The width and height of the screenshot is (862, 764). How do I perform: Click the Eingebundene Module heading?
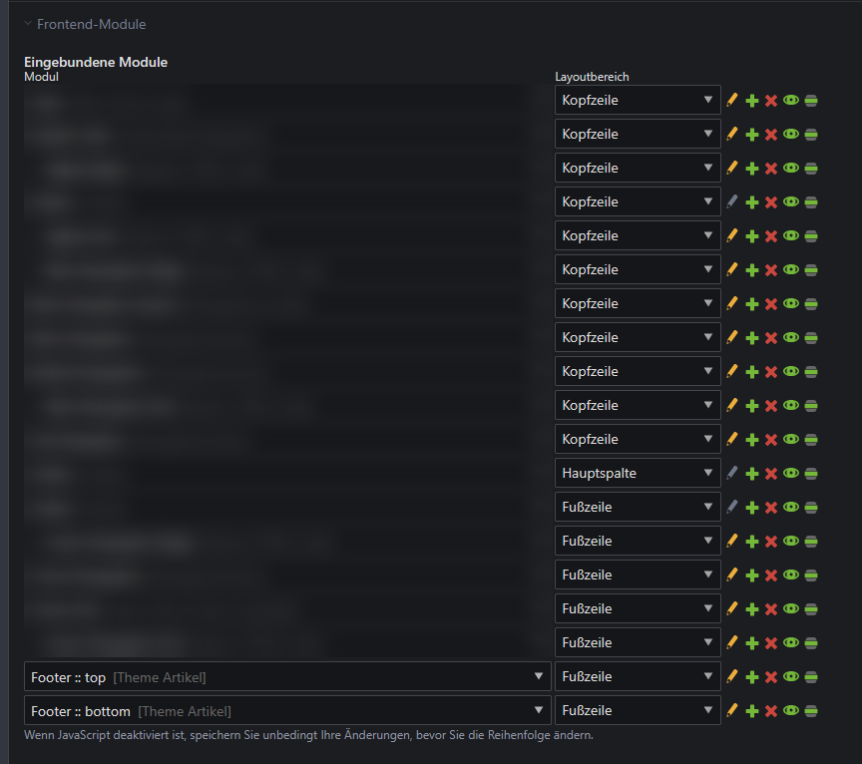(96, 62)
